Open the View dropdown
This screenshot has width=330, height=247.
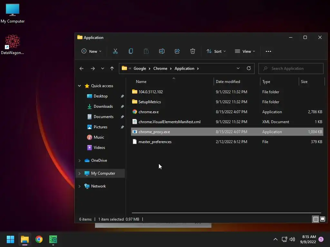[245, 51]
